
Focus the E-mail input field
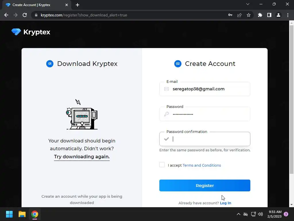coord(205,89)
